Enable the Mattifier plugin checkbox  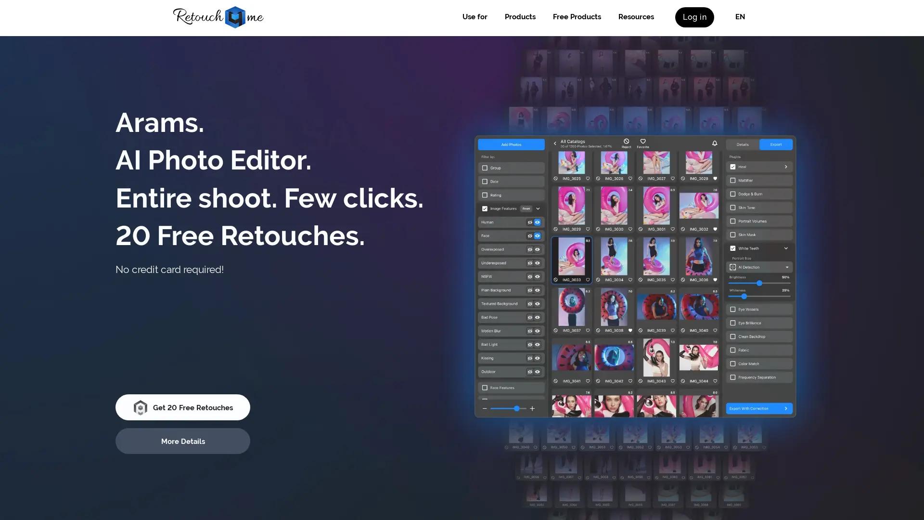point(732,181)
